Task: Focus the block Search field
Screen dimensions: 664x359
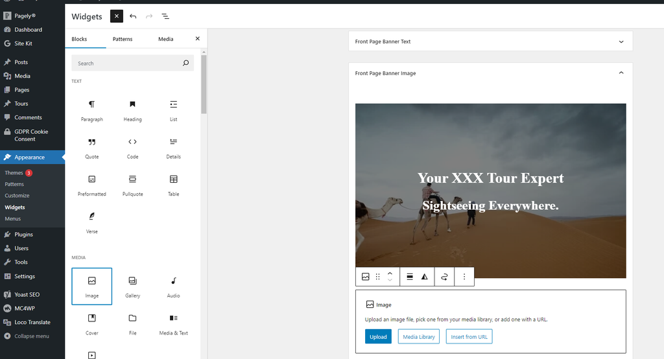Action: [x=132, y=63]
